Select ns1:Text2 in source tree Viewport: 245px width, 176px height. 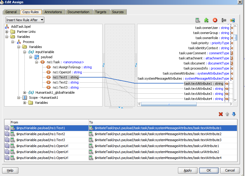pyautogui.click(x=66, y=82)
